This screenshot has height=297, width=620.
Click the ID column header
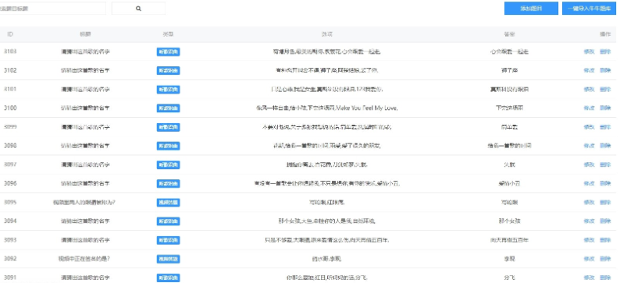coord(10,34)
